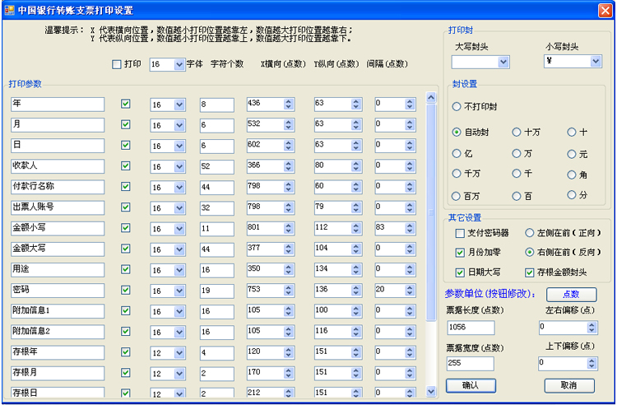
Task: Click the Y spinner for 用途 row
Action: point(356,270)
